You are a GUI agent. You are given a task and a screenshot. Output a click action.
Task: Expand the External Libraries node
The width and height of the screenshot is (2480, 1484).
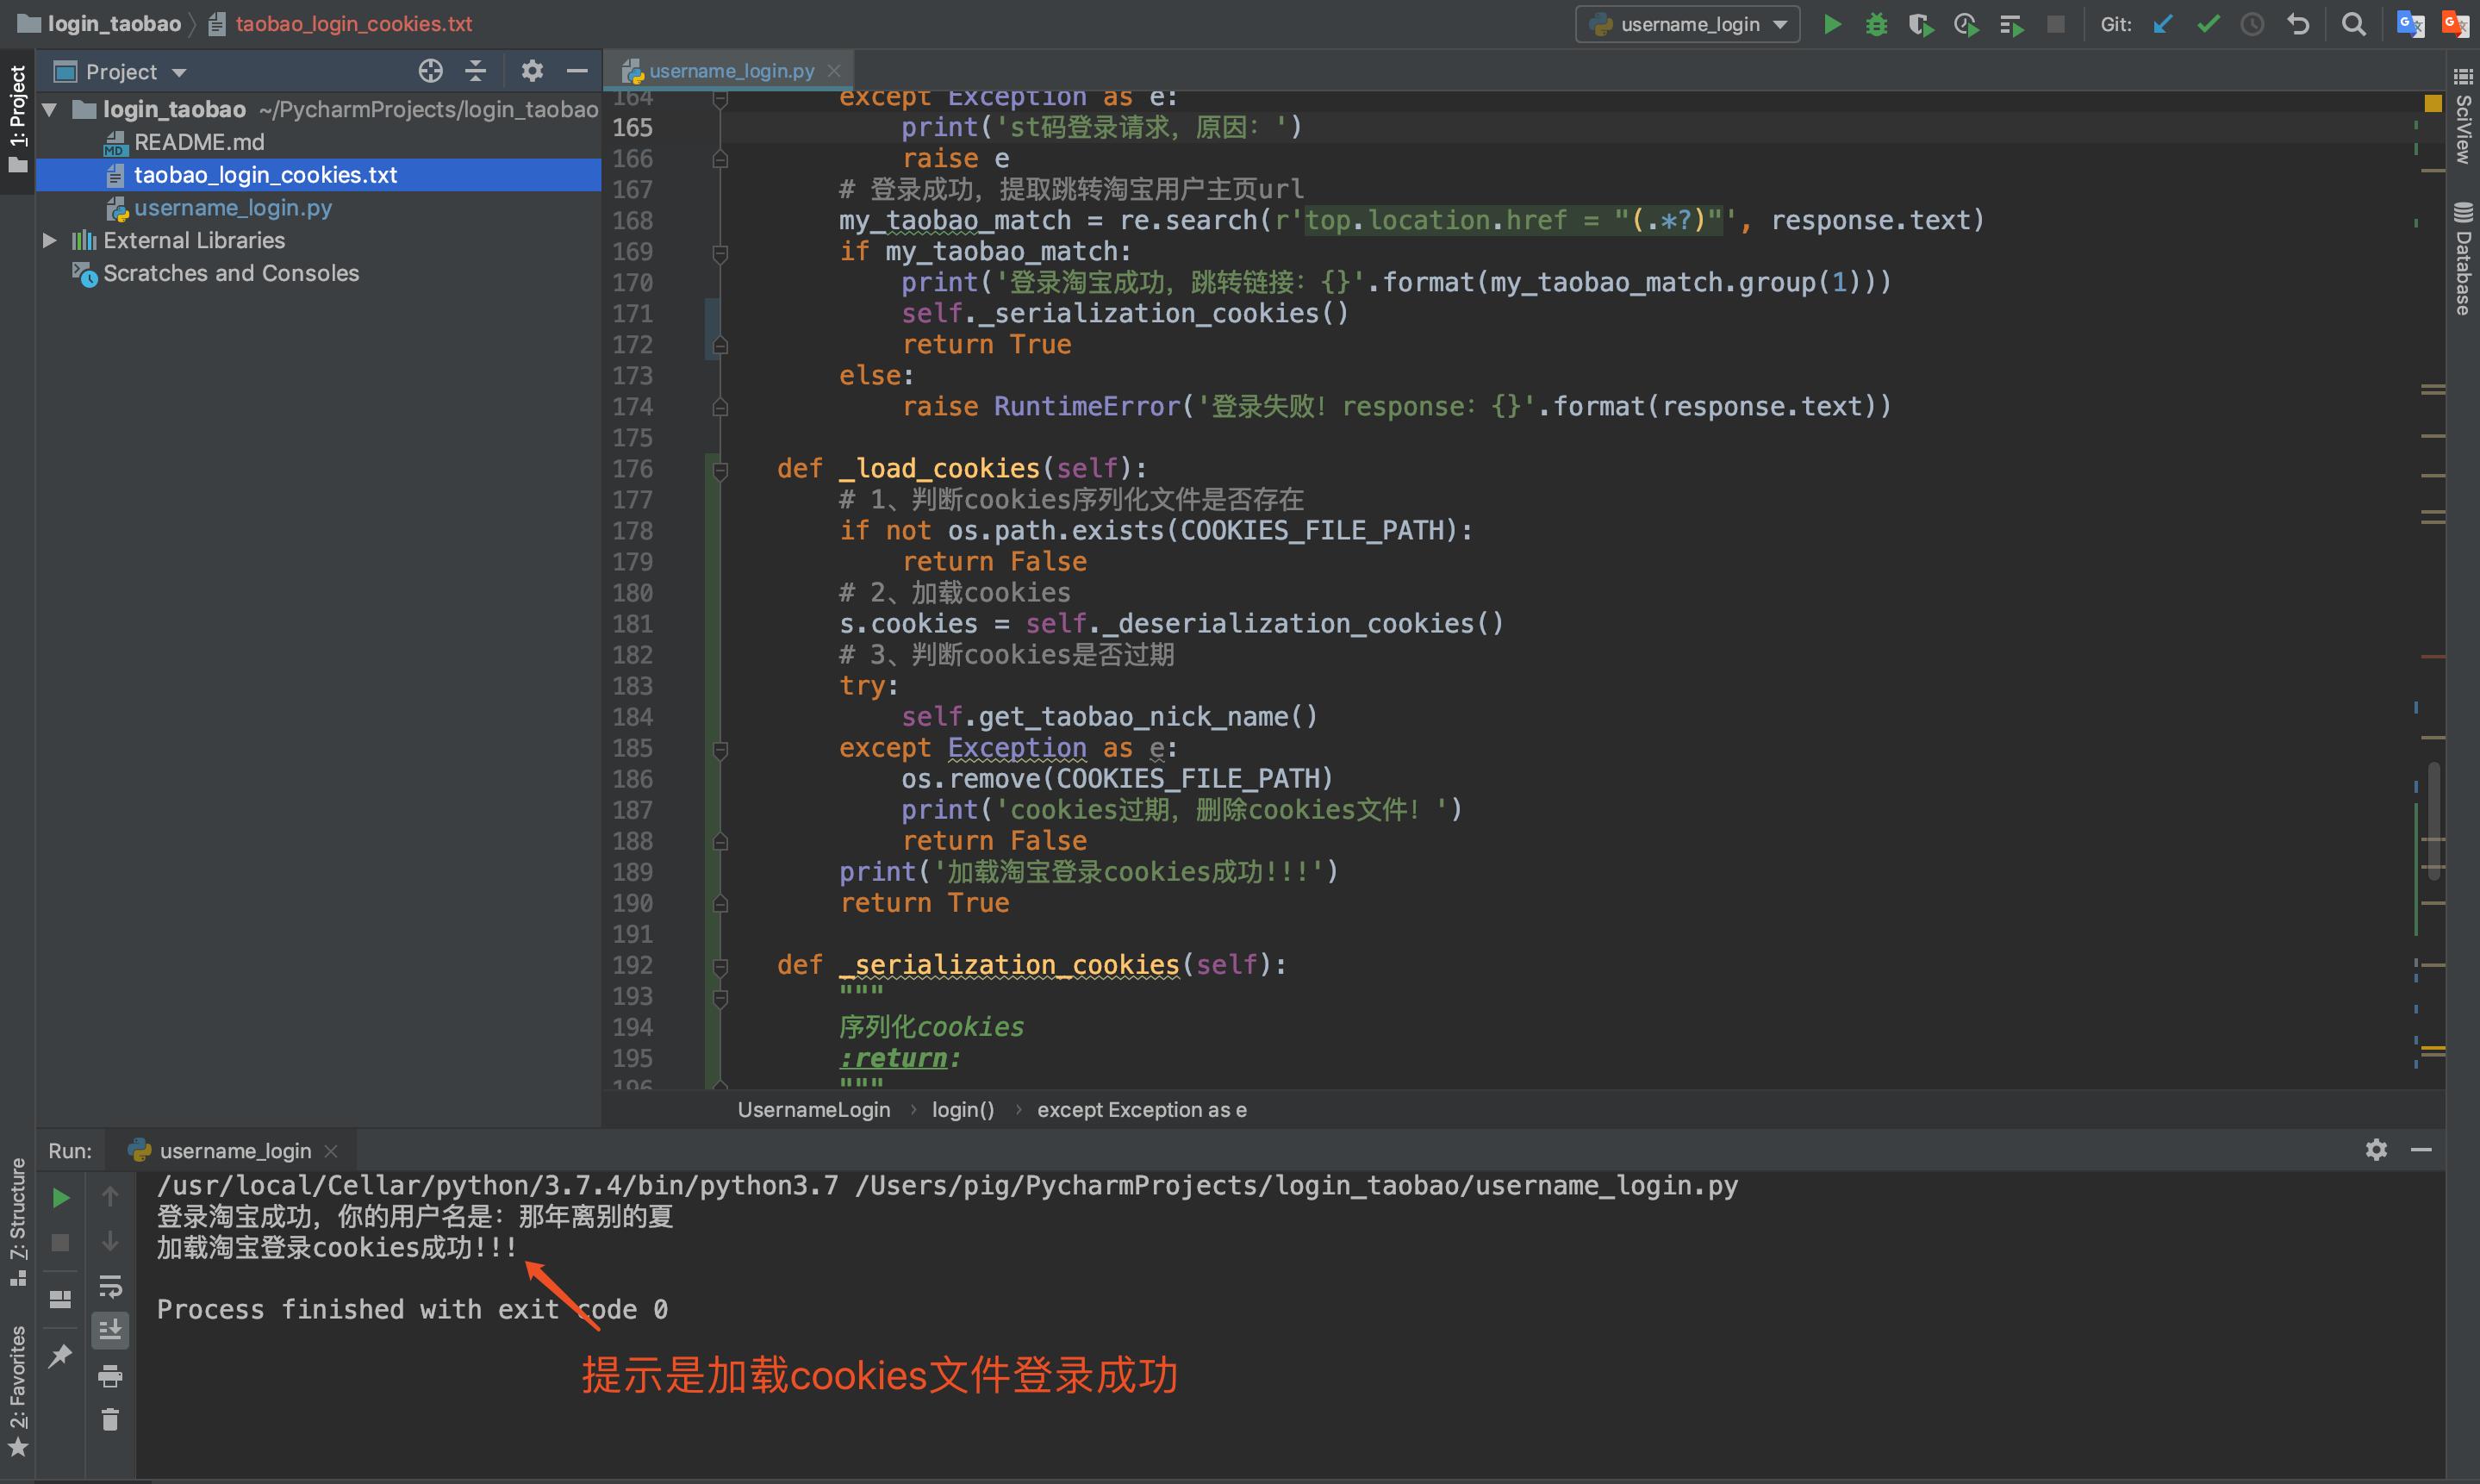[49, 240]
